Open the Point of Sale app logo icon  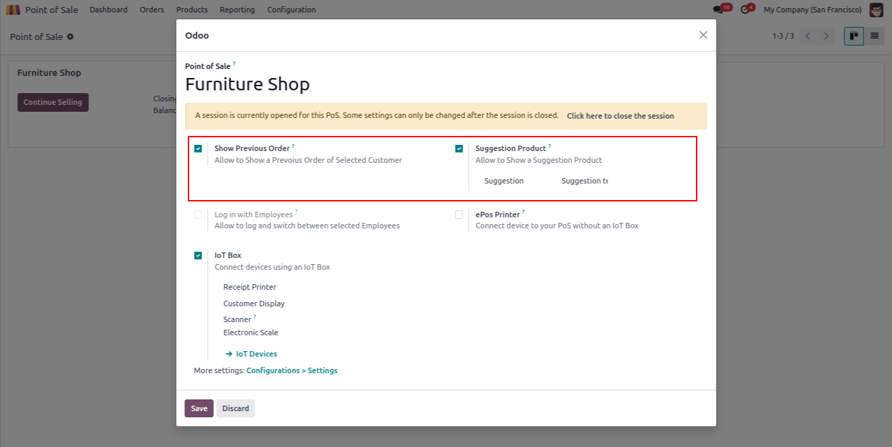[x=13, y=10]
